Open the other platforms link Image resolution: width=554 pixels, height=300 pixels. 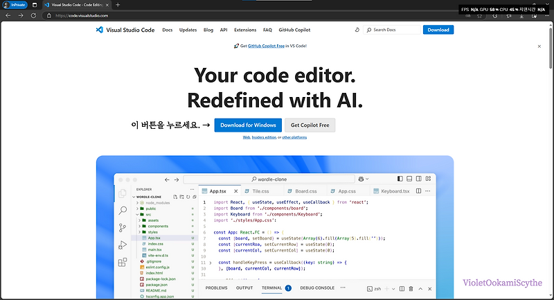pyautogui.click(x=294, y=137)
